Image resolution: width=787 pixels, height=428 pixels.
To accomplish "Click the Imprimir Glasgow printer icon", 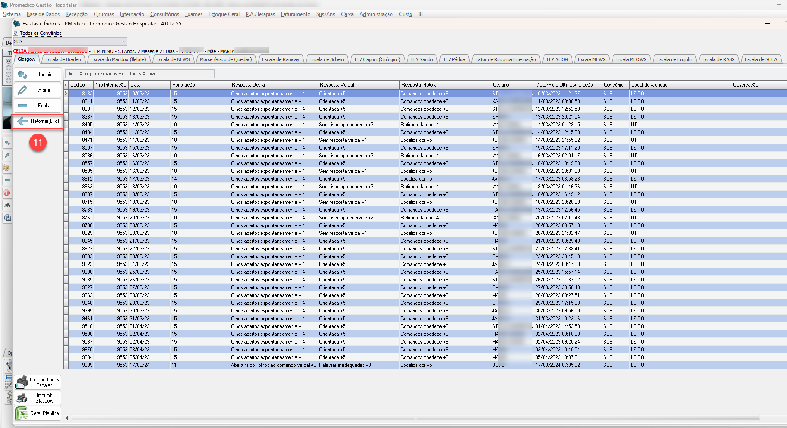I will (x=22, y=398).
